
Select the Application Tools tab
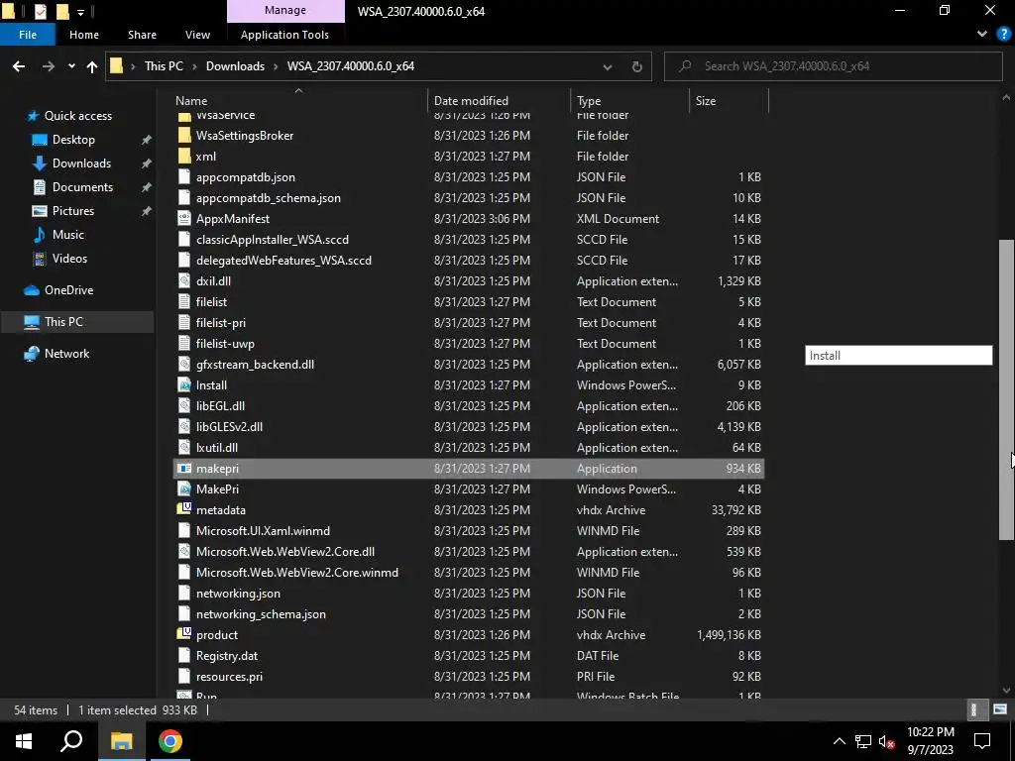click(284, 35)
